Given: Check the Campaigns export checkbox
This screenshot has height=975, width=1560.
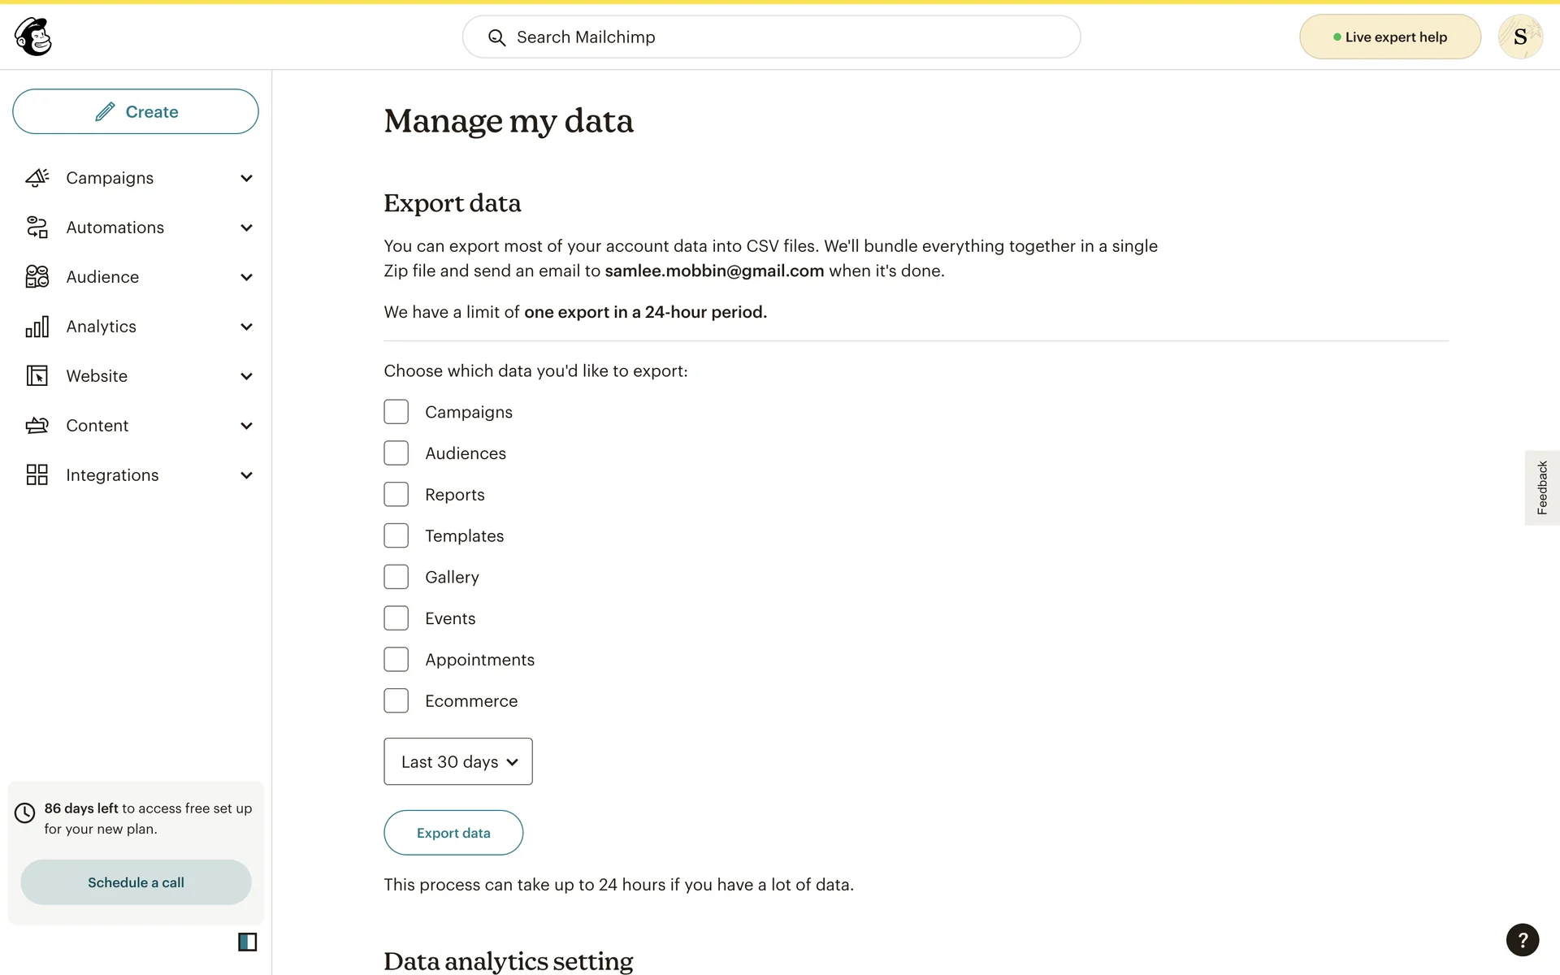Looking at the screenshot, I should 396,412.
